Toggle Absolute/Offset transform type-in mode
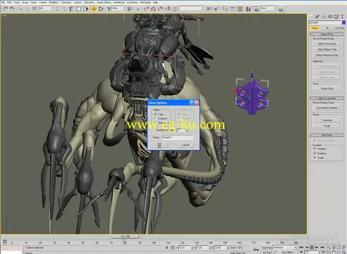This screenshot has width=347, height=254. point(173,247)
